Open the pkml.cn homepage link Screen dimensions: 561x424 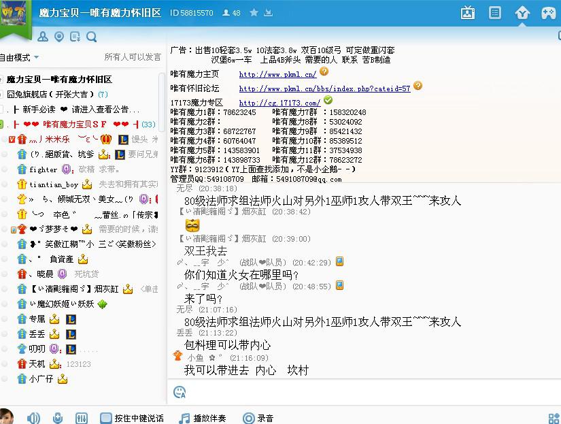pyautogui.click(x=277, y=74)
